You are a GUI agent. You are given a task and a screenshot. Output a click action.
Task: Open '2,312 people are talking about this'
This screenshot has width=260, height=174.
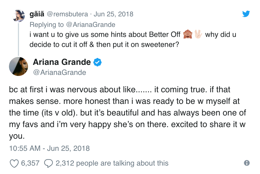coord(112,163)
